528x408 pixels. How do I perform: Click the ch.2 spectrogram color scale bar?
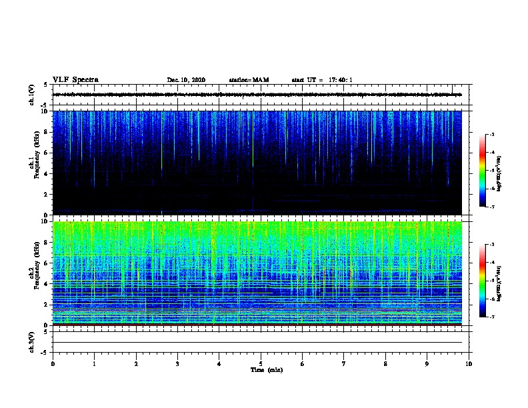click(x=482, y=281)
